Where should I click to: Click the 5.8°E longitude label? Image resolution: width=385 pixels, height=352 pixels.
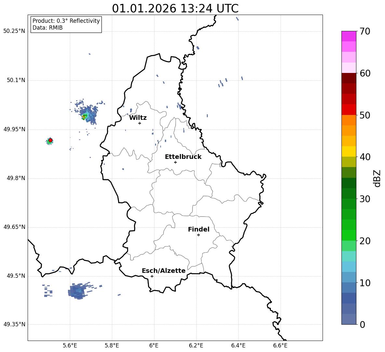112,345
